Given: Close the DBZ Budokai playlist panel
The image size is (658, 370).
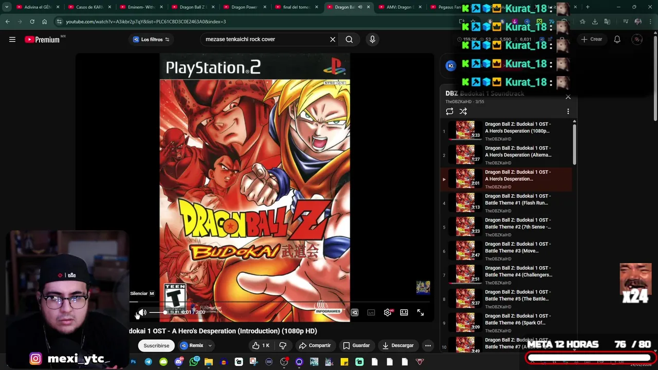Looking at the screenshot, I should click(568, 97).
